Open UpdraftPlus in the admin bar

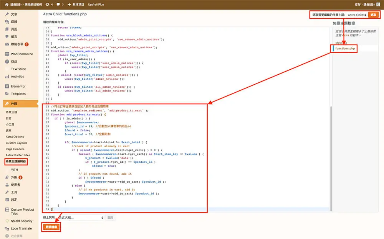click(96, 4)
